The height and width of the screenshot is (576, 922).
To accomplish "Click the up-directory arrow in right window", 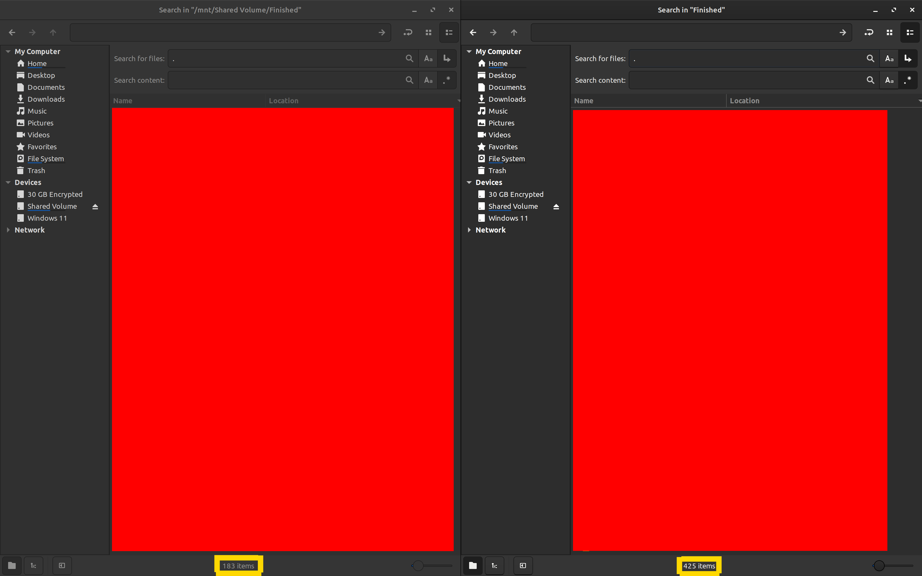I will pyautogui.click(x=514, y=32).
